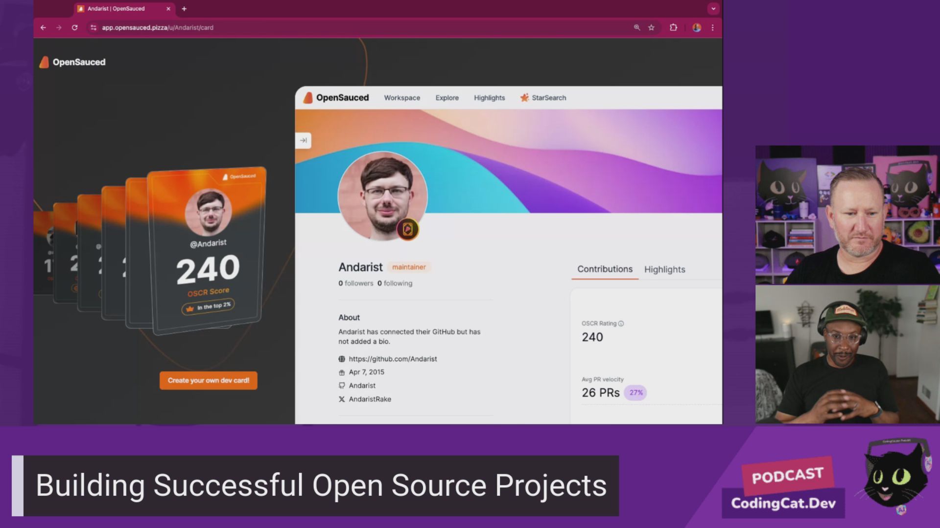Click the sidebar expand arrow icon
Image resolution: width=940 pixels, height=528 pixels.
(x=304, y=141)
